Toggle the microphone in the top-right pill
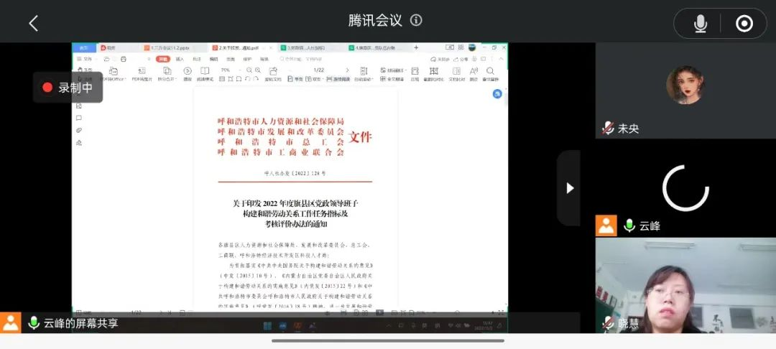The width and height of the screenshot is (776, 349). coord(700,24)
